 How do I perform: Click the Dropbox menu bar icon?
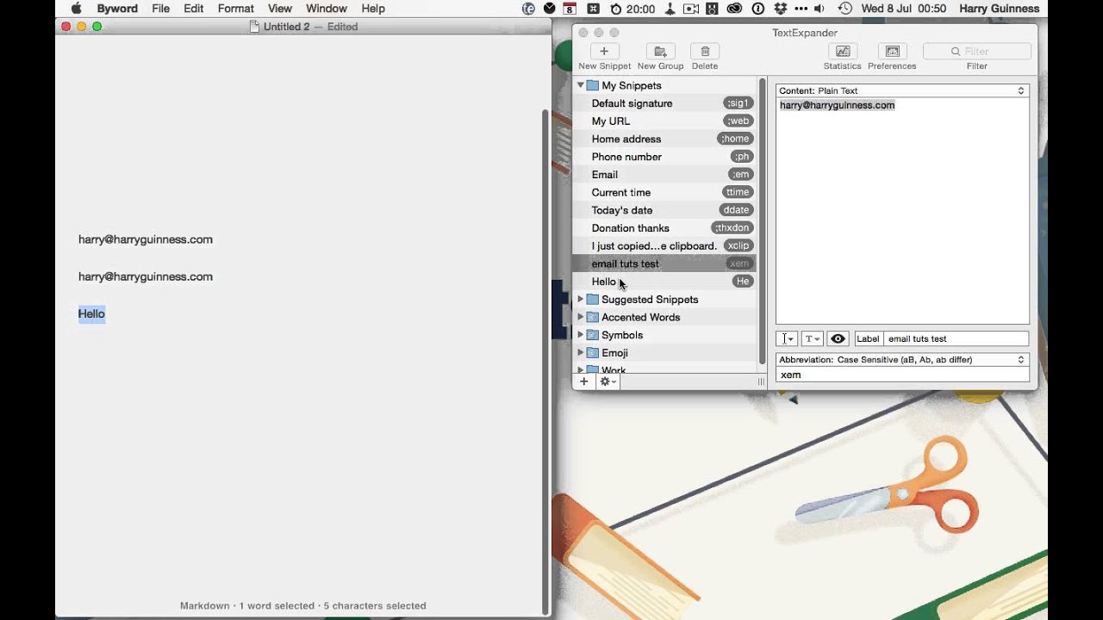780,9
